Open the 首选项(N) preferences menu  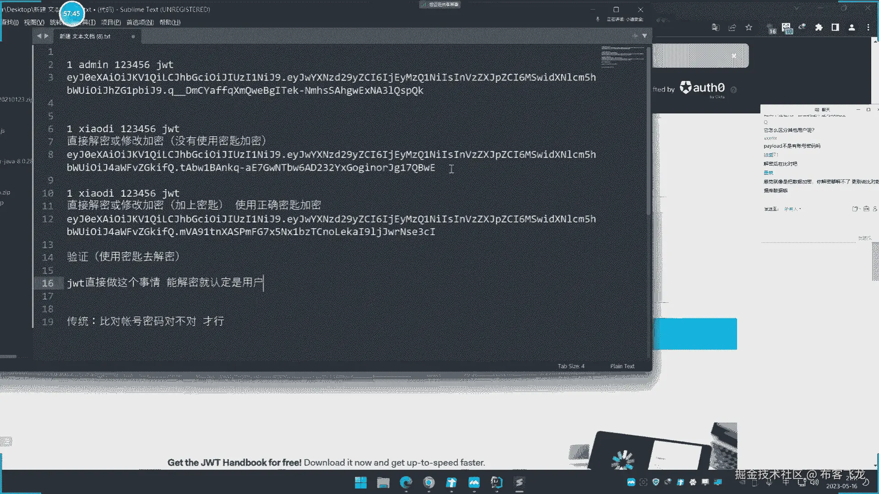click(140, 22)
